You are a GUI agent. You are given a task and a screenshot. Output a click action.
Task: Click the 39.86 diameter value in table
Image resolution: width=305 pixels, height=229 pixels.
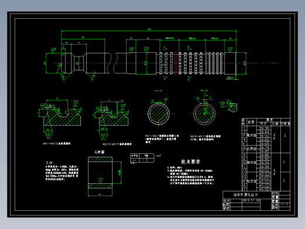[264, 155]
